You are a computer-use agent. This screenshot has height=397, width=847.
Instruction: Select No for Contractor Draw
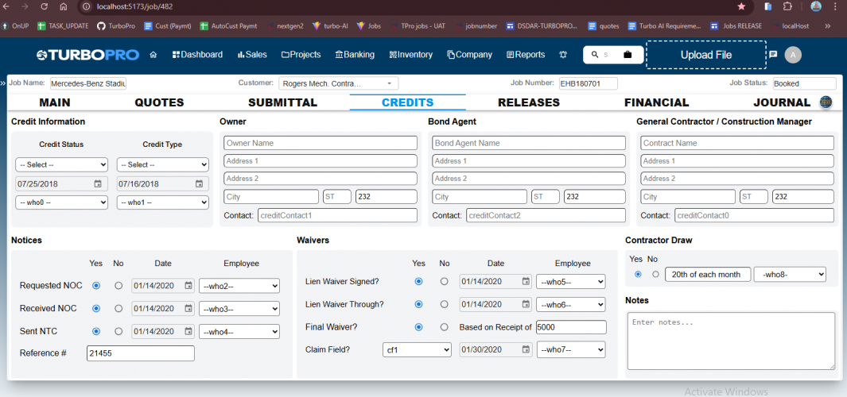point(655,274)
